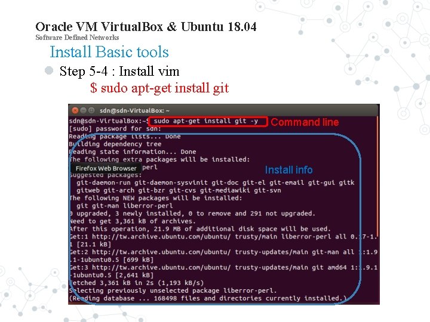
Task: Minimize the sdn@sdn-VirtualBox terminal window
Action: click(84, 110)
